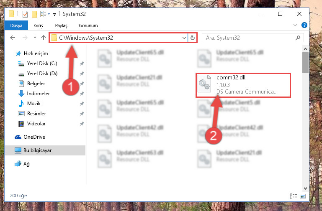Switch to details view layout icon
This screenshot has width=322, height=211.
pyautogui.click(x=294, y=196)
